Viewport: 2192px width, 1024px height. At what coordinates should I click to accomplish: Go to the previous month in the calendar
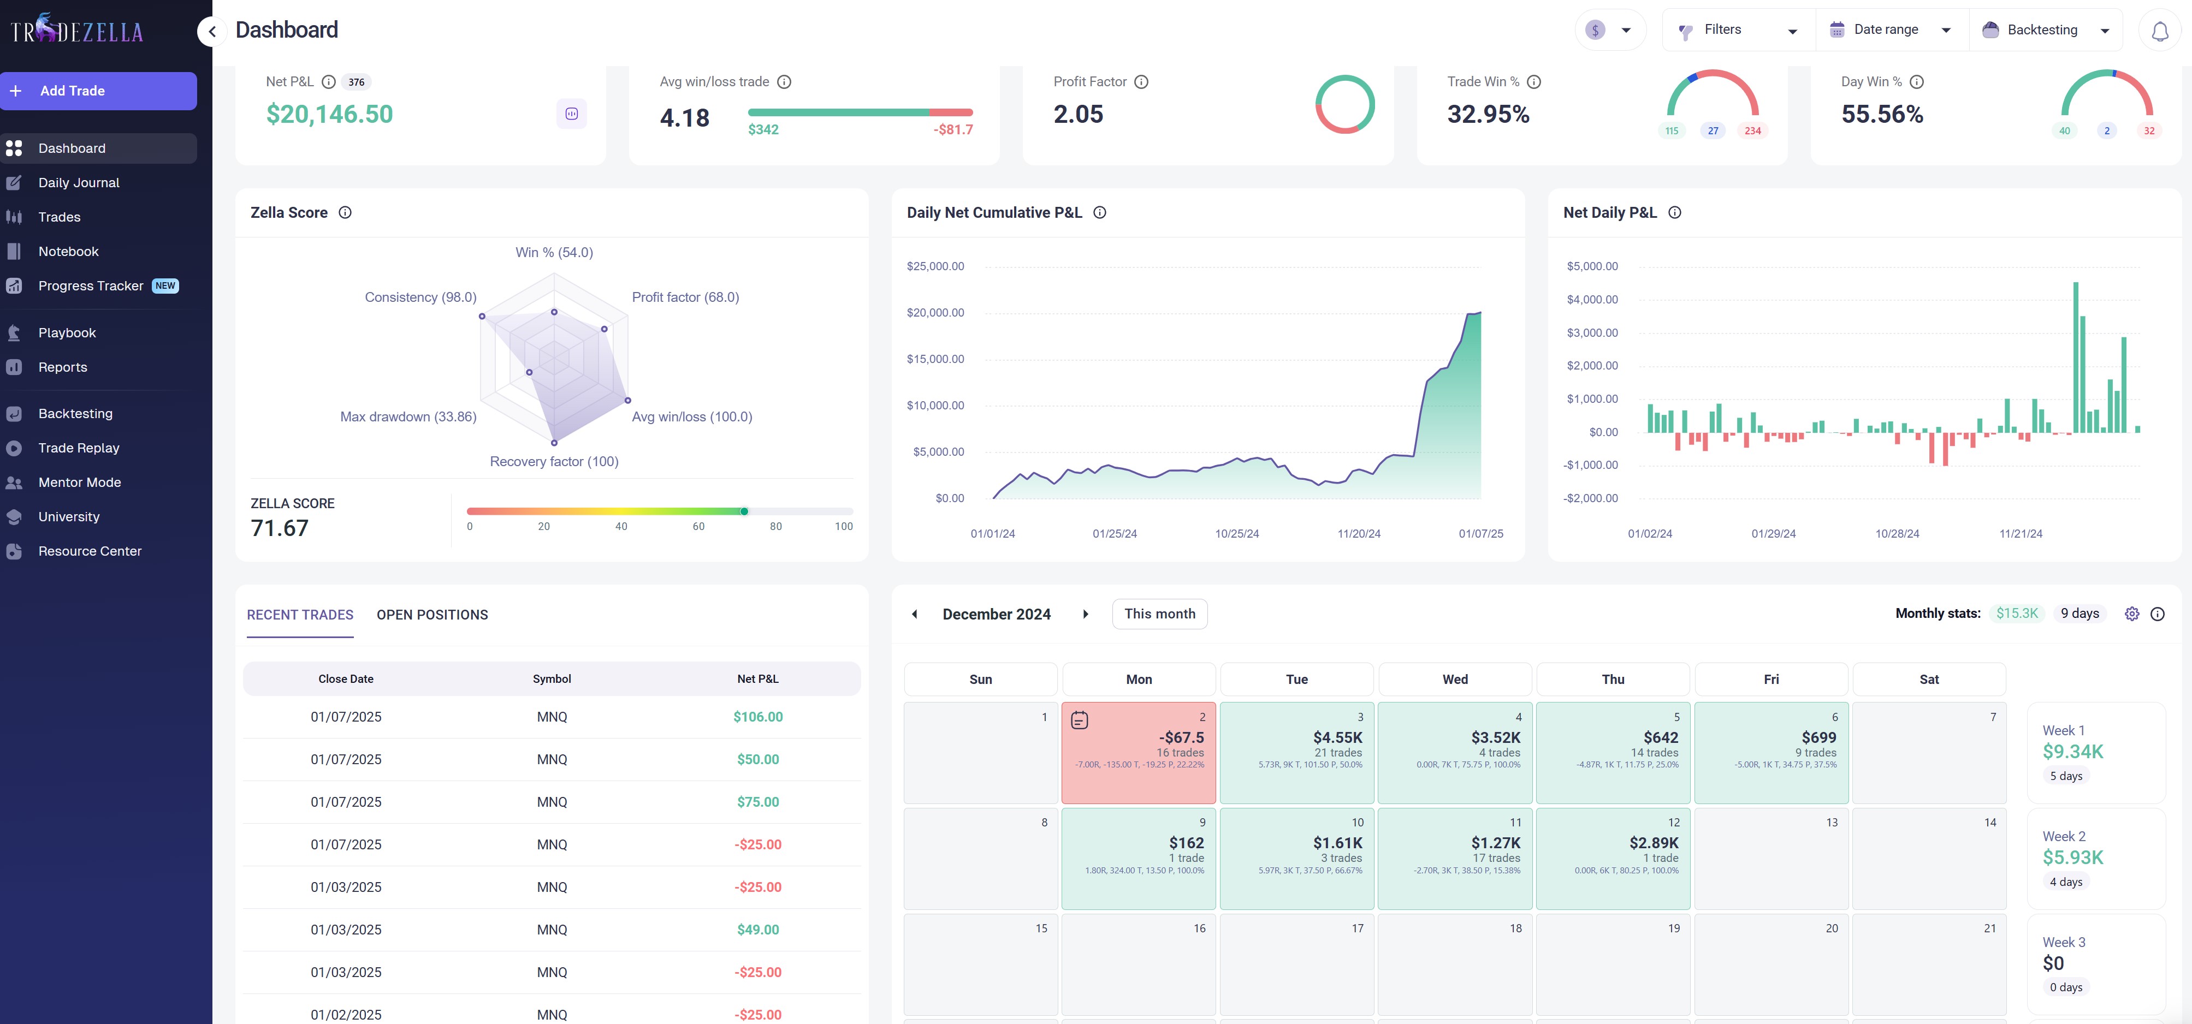coord(915,614)
